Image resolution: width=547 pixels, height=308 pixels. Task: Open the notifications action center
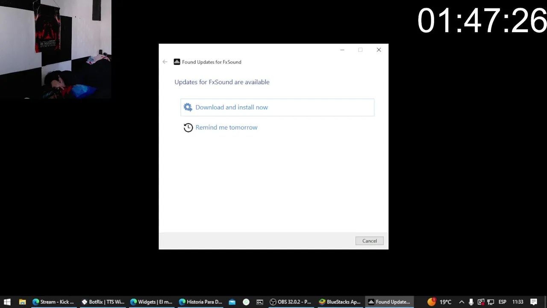click(x=534, y=302)
